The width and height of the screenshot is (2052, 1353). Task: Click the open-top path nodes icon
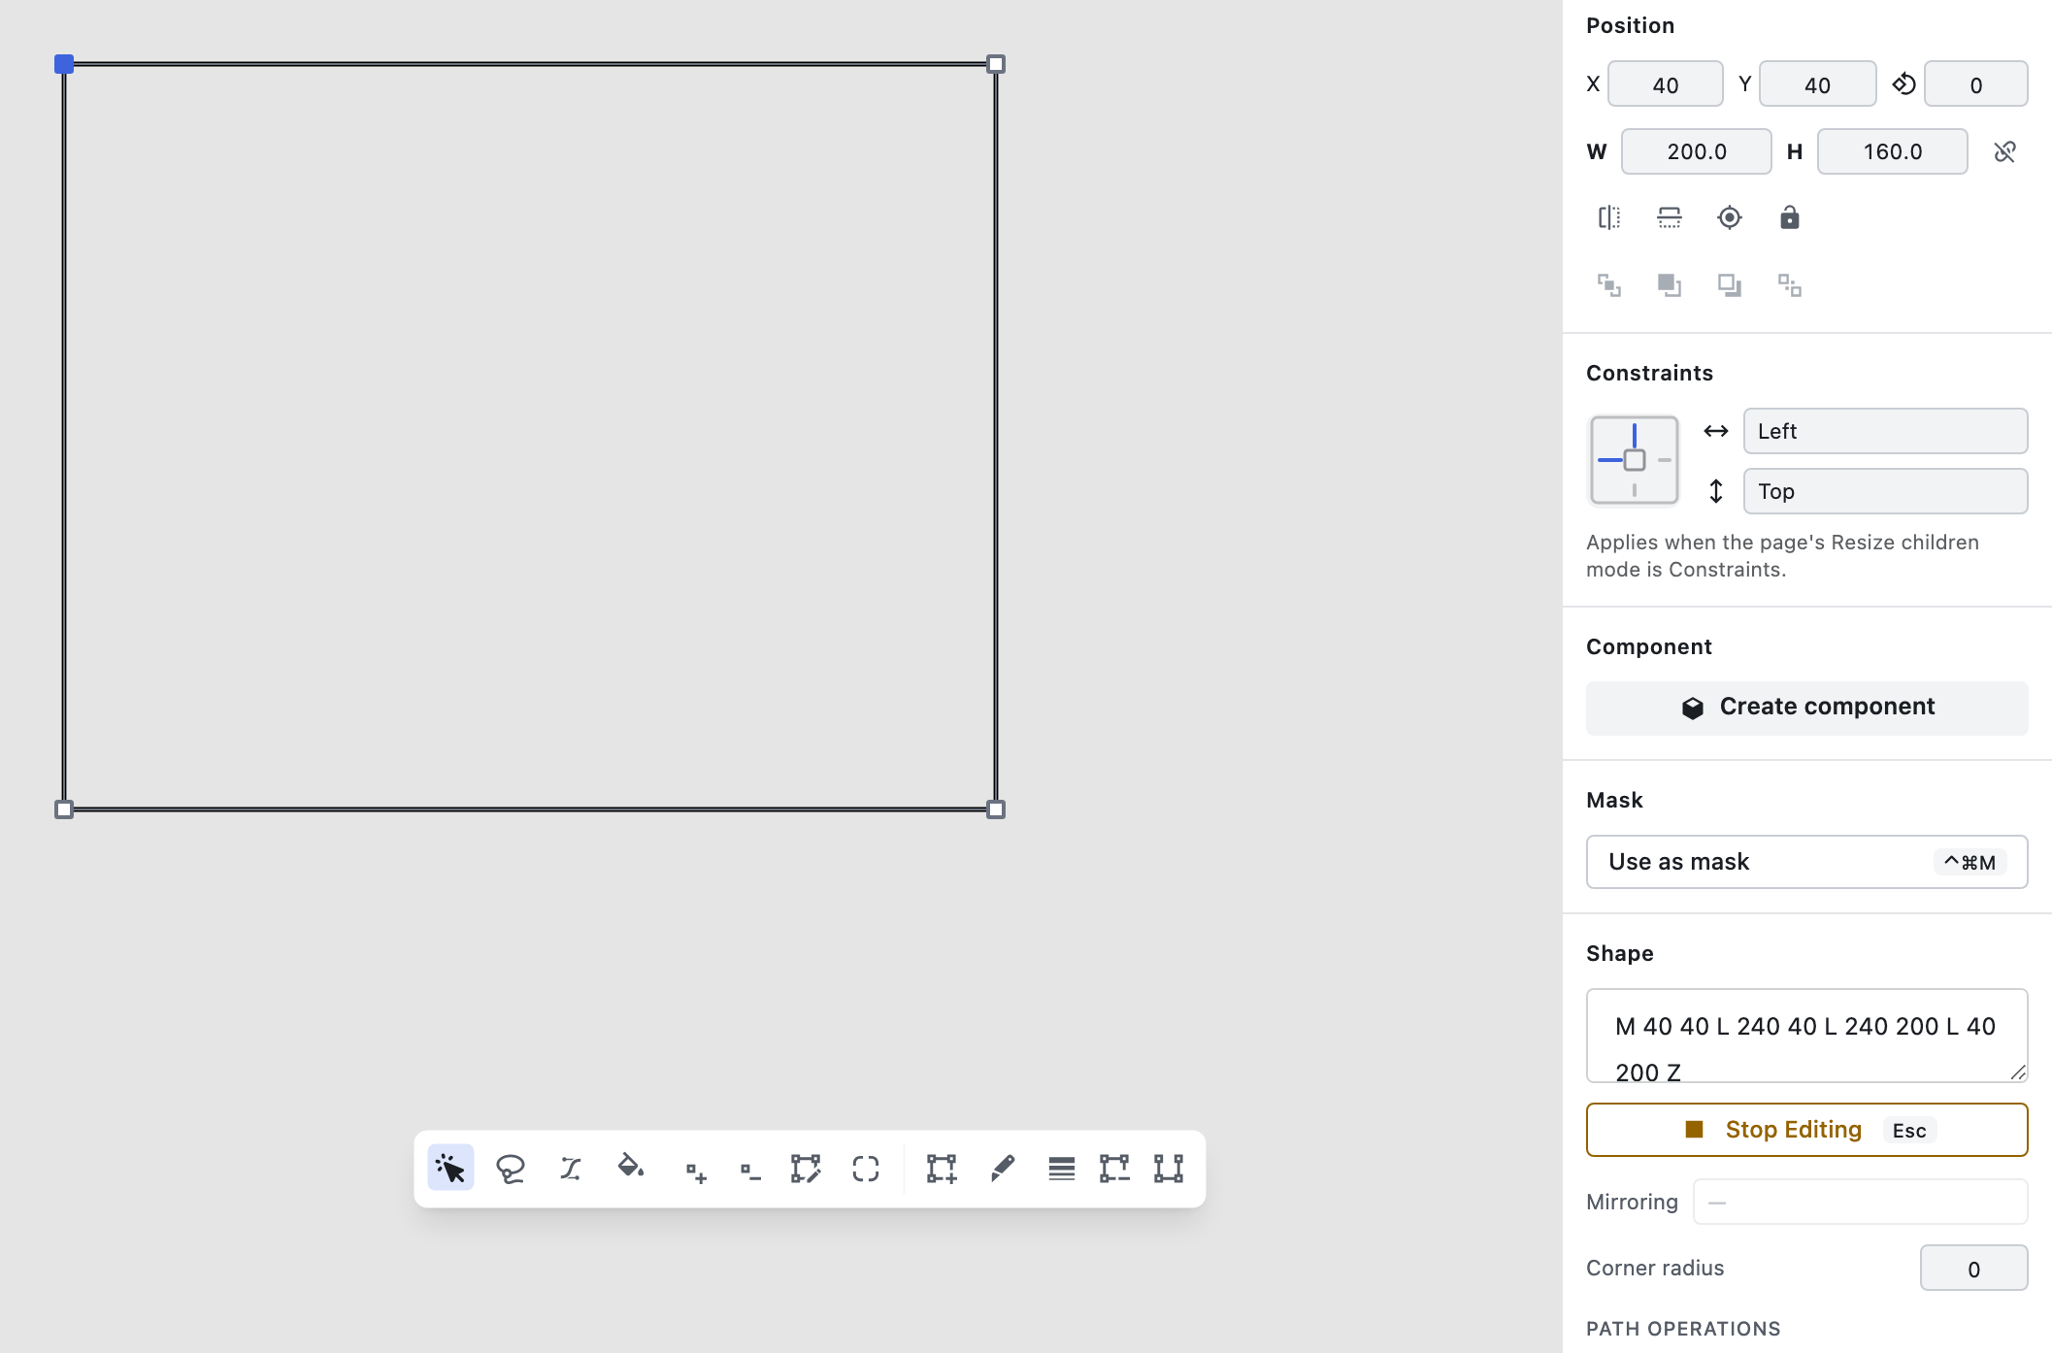(1169, 1168)
